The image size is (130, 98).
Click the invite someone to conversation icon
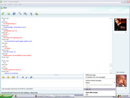[3, 14]
